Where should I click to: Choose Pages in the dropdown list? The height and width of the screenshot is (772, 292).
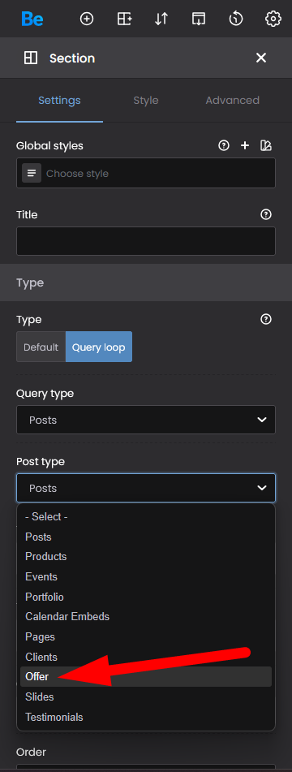[146, 636]
